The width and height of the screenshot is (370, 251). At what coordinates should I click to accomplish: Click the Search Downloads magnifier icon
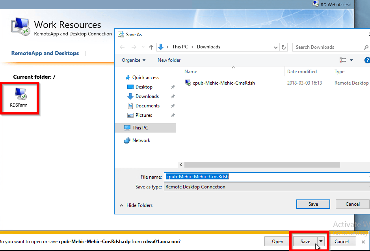(366, 47)
